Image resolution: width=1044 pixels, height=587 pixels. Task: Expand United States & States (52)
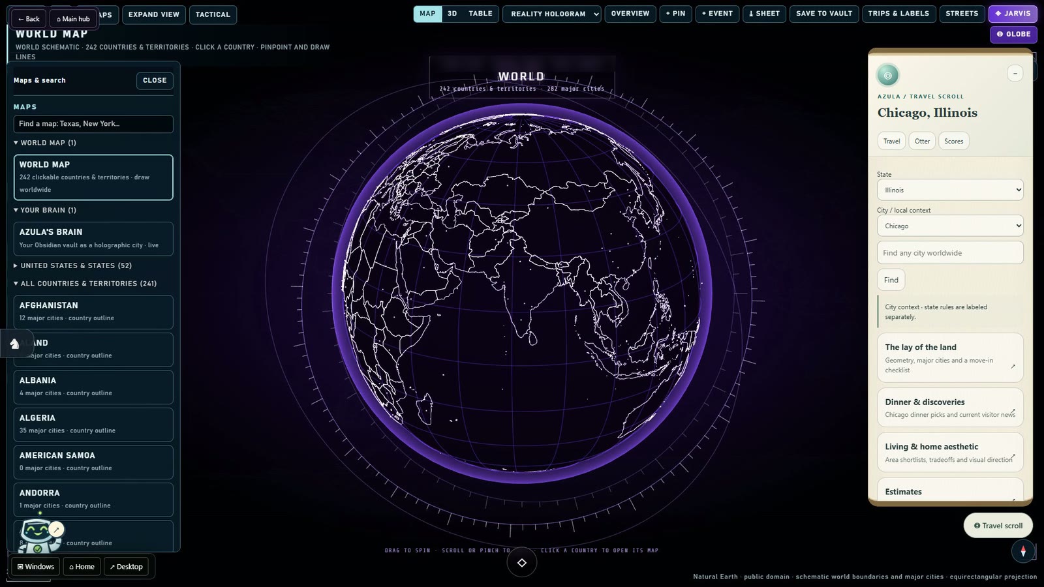72,265
